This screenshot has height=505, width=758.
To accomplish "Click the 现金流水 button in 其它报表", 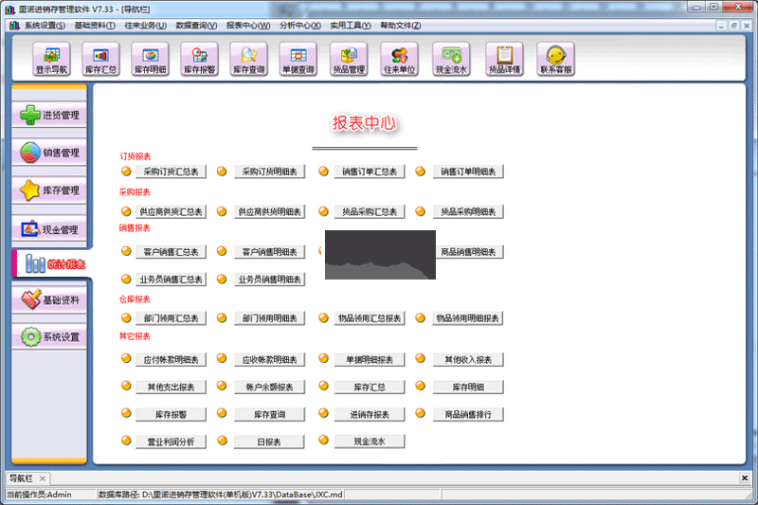I will coord(370,442).
